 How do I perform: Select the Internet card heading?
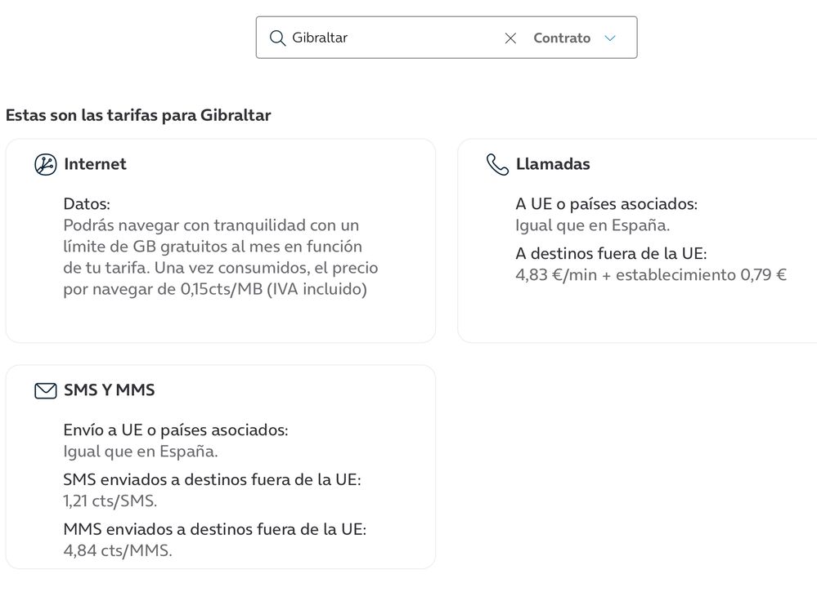point(95,164)
